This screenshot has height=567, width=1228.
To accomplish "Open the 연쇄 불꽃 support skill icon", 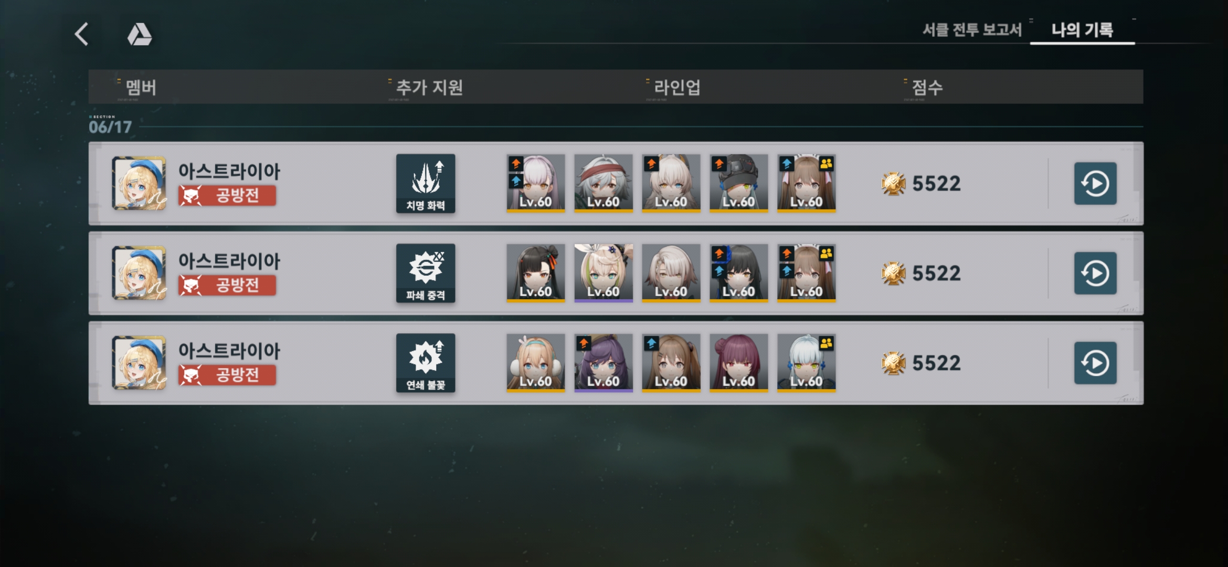I will pos(426,363).
